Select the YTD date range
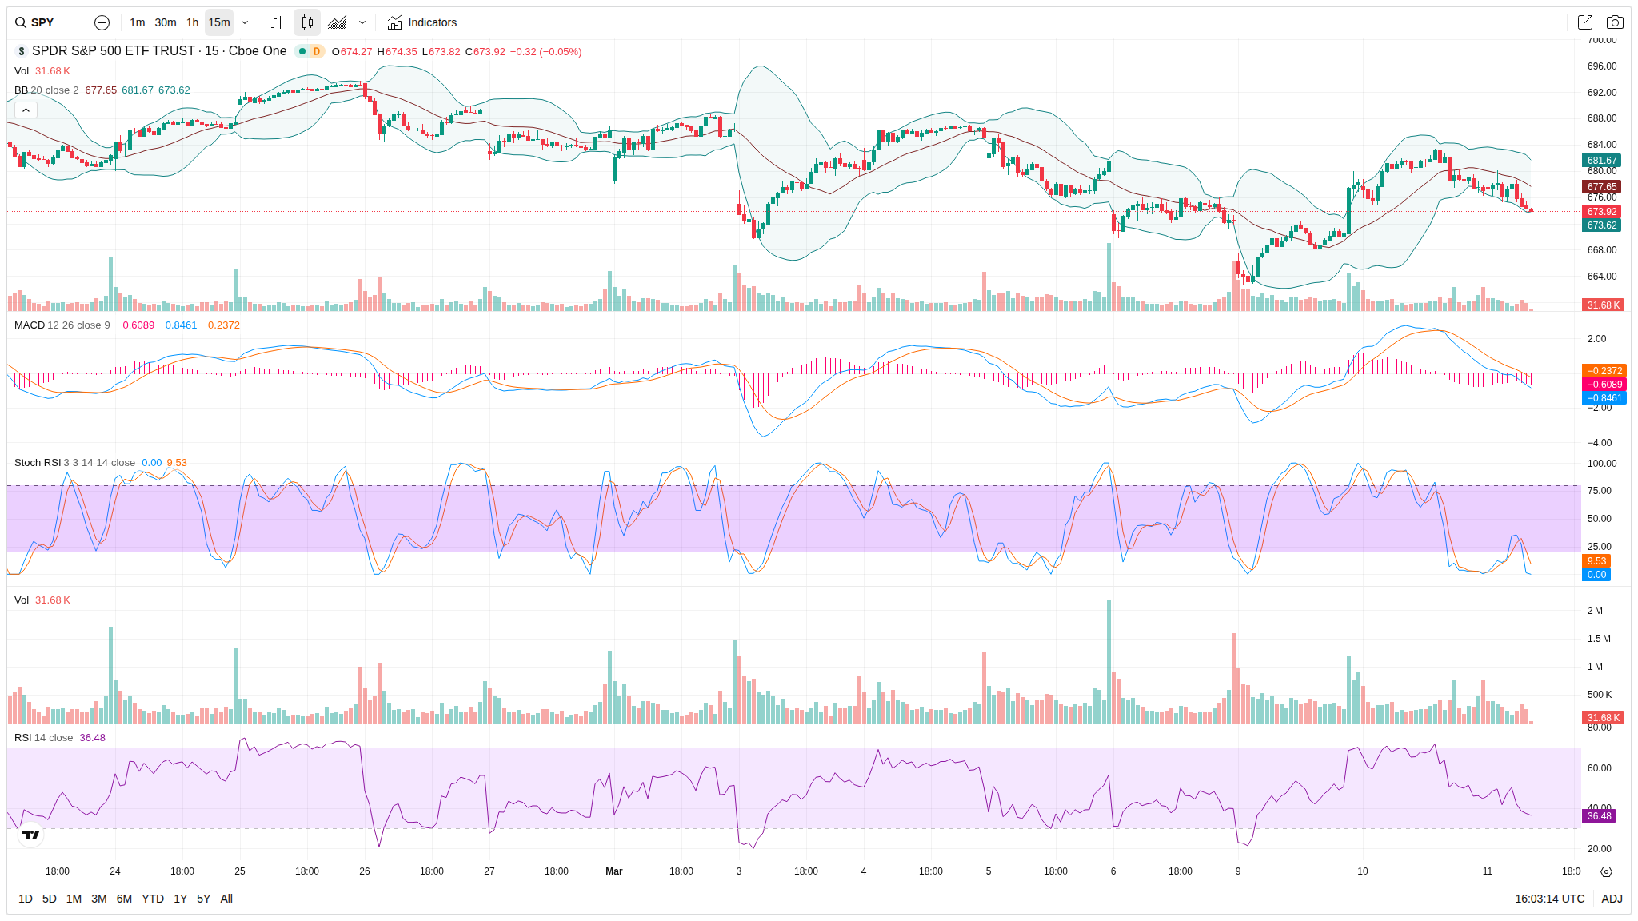 coord(152,899)
